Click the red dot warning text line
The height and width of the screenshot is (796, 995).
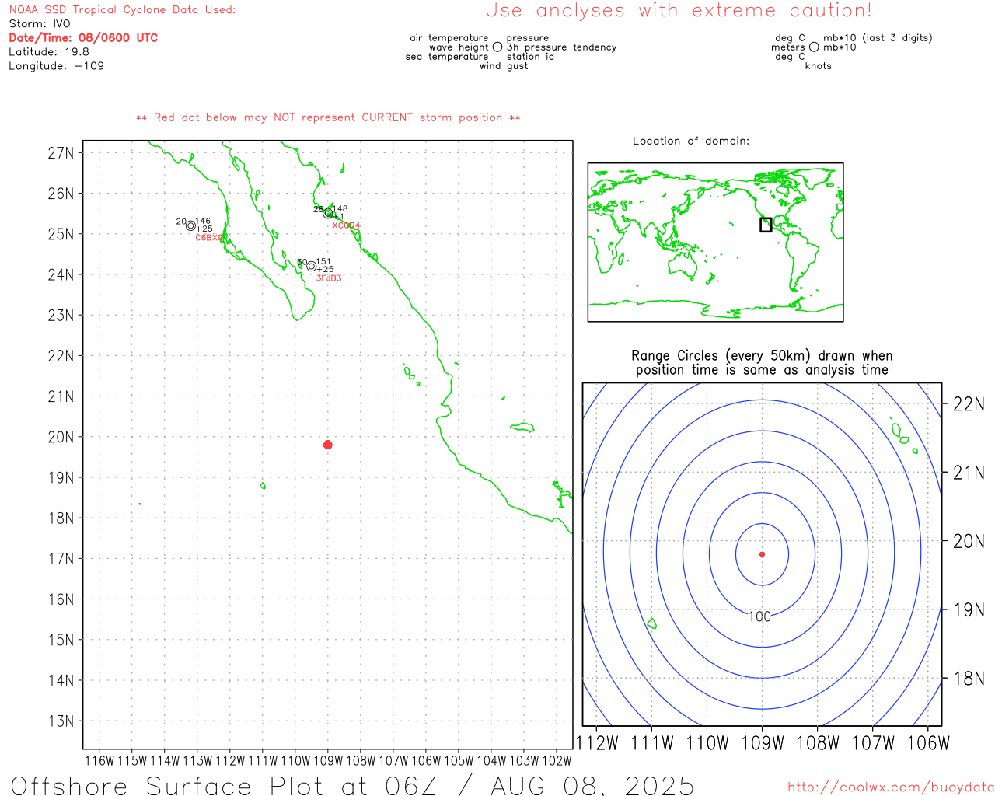tap(328, 118)
